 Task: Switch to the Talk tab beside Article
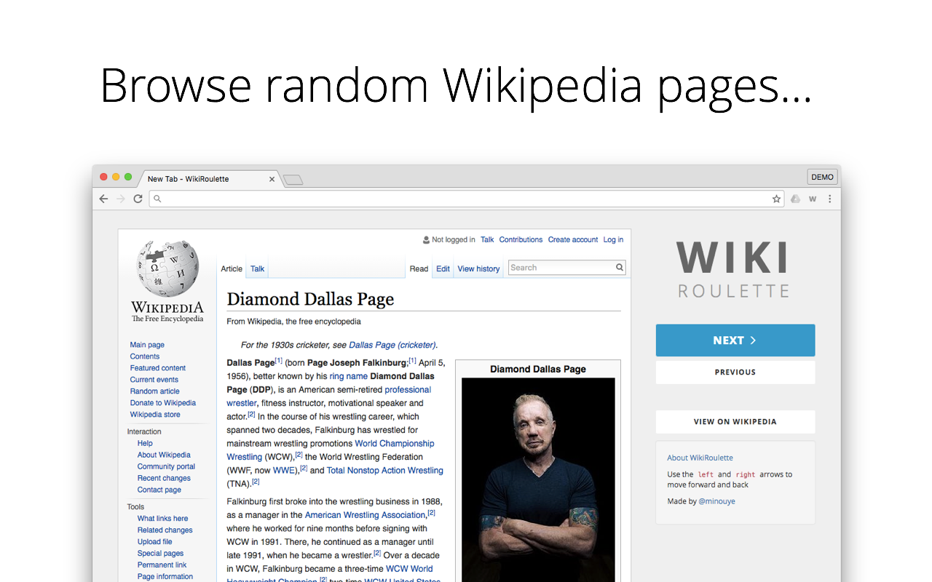click(x=258, y=269)
